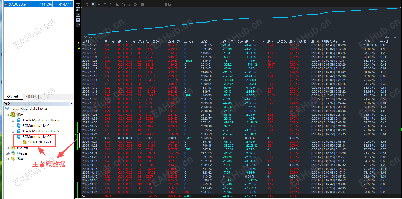This screenshot has width=402, height=199.
Task: Expand the 脚本 scripts node
Action: 7,159
